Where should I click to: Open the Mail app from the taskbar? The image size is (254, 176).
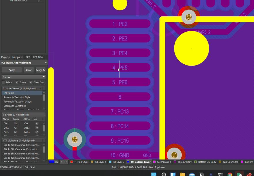coord(192,174)
